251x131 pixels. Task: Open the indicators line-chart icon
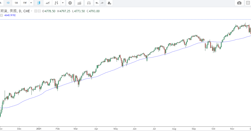[47, 3]
